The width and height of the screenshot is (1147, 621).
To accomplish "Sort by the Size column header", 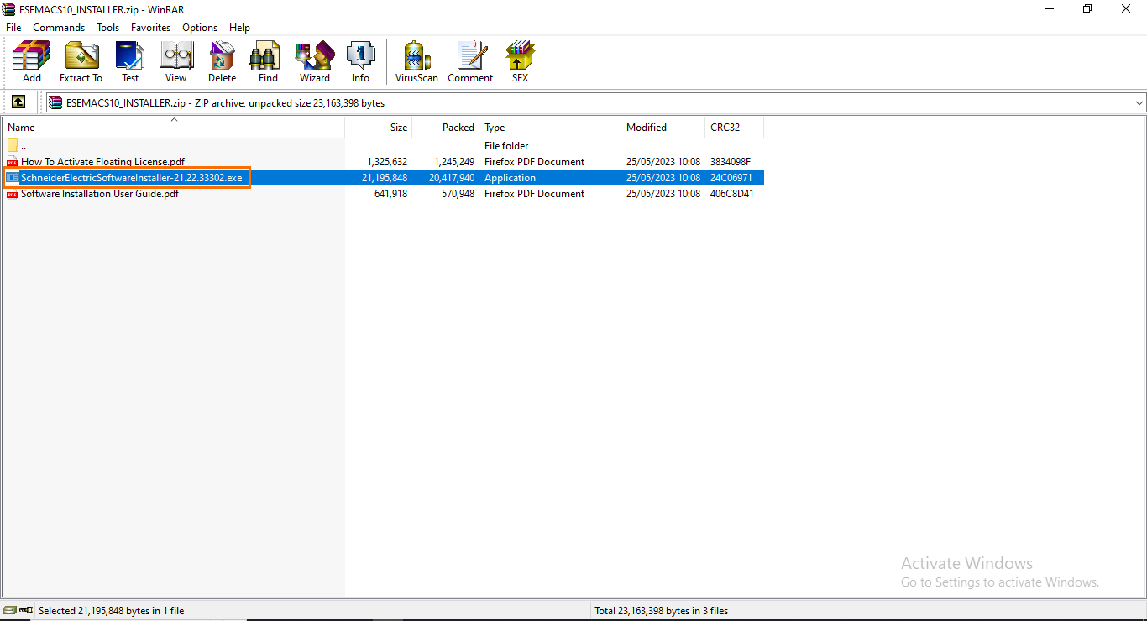I will click(x=379, y=128).
